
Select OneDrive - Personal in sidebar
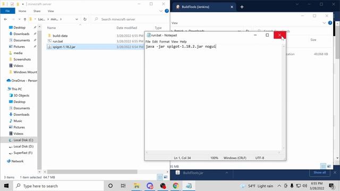click(x=24, y=81)
